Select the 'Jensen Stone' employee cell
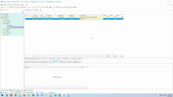Viewport: 173px width, 97px height. (74, 17)
